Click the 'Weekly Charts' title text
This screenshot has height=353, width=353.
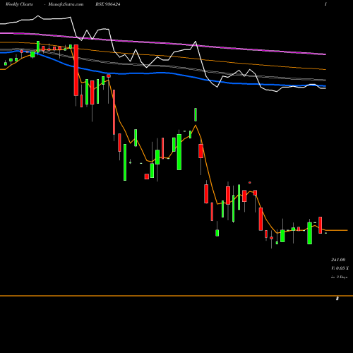tap(19, 4)
